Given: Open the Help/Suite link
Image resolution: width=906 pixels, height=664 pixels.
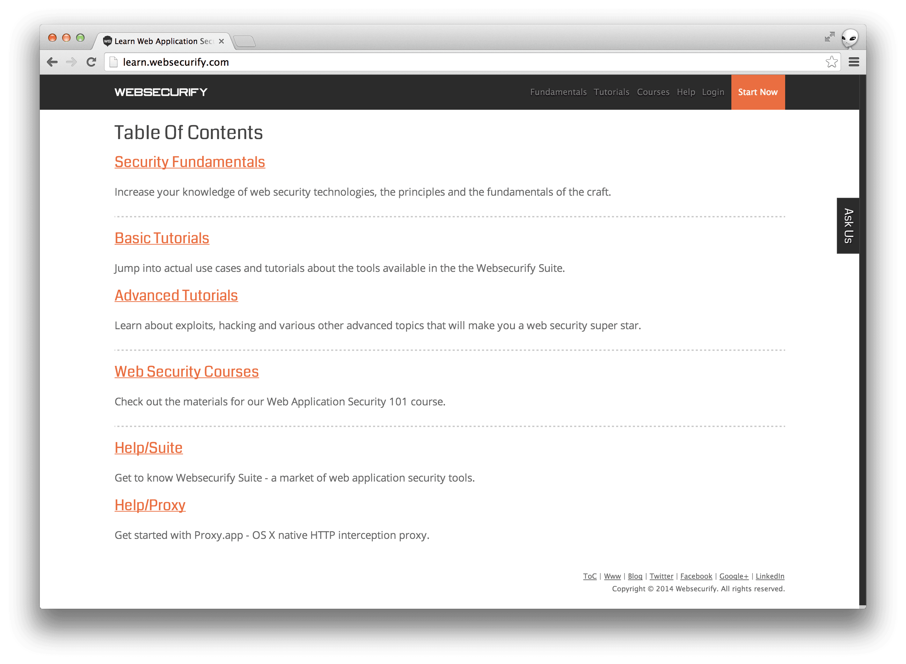Looking at the screenshot, I should (x=148, y=448).
